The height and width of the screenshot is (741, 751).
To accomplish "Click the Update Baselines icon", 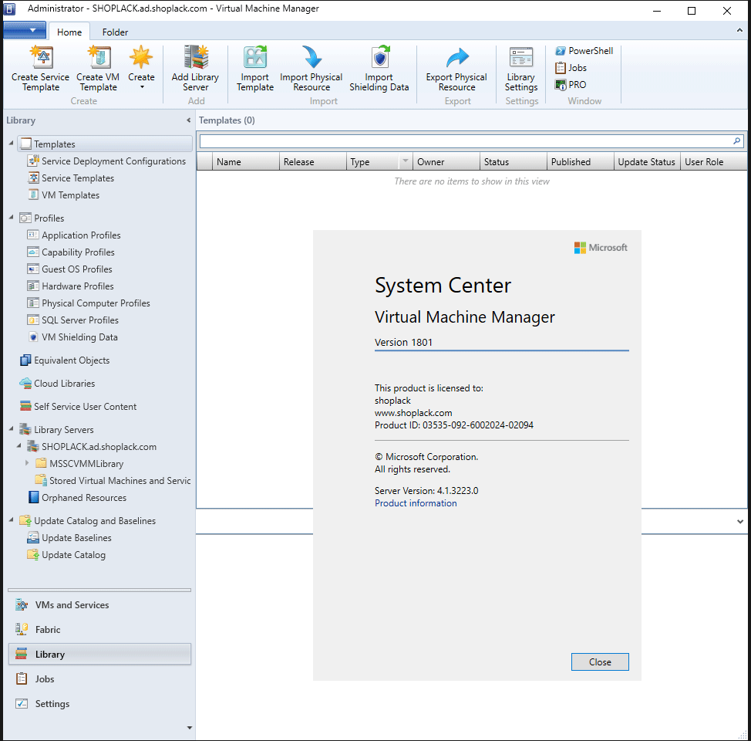I will tap(33, 538).
